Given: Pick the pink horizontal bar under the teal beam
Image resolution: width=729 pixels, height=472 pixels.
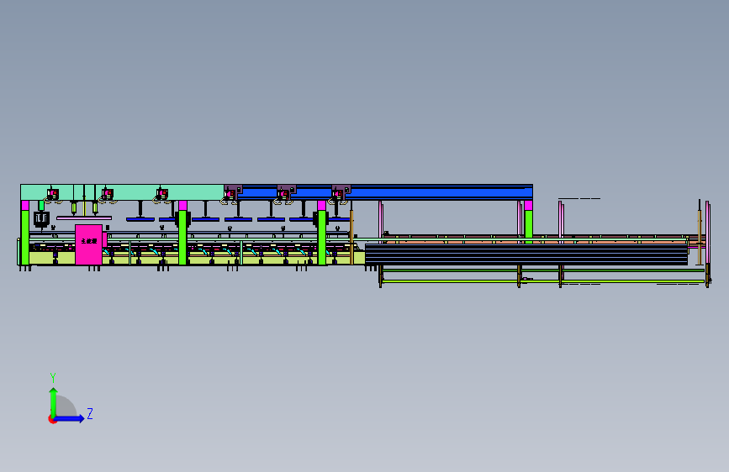Looking at the screenshot, I should [84, 218].
